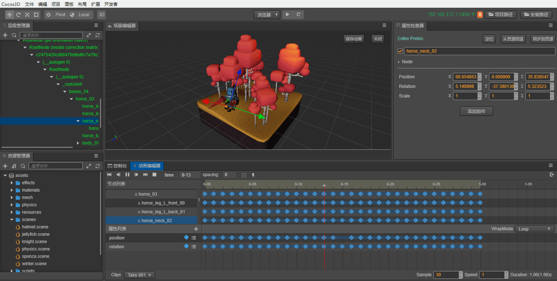Toggle Pivot/Center gizmo mode
Image resolution: width=557 pixels, height=281 pixels.
(56, 15)
